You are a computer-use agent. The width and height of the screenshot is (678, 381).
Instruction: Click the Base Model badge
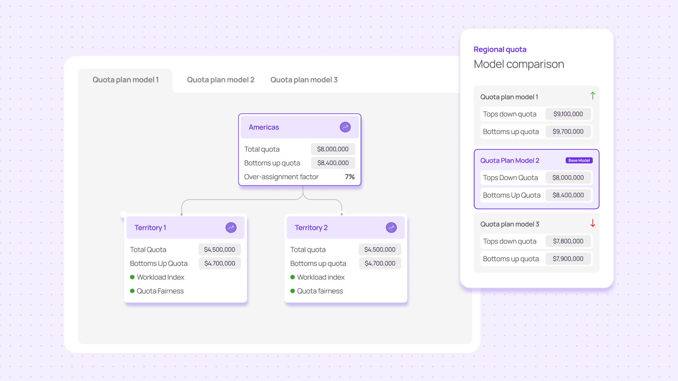[x=579, y=160]
